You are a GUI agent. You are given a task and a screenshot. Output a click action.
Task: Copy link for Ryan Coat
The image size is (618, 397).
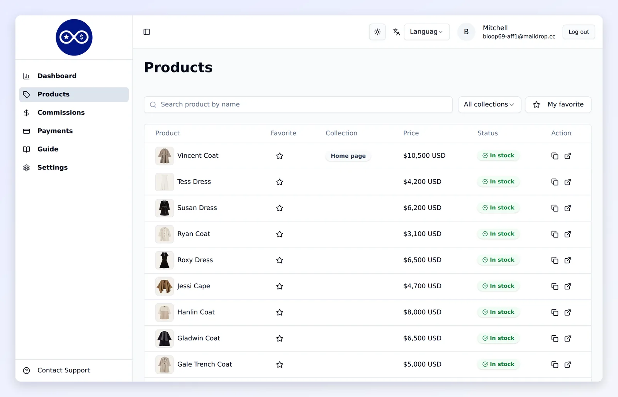click(555, 234)
